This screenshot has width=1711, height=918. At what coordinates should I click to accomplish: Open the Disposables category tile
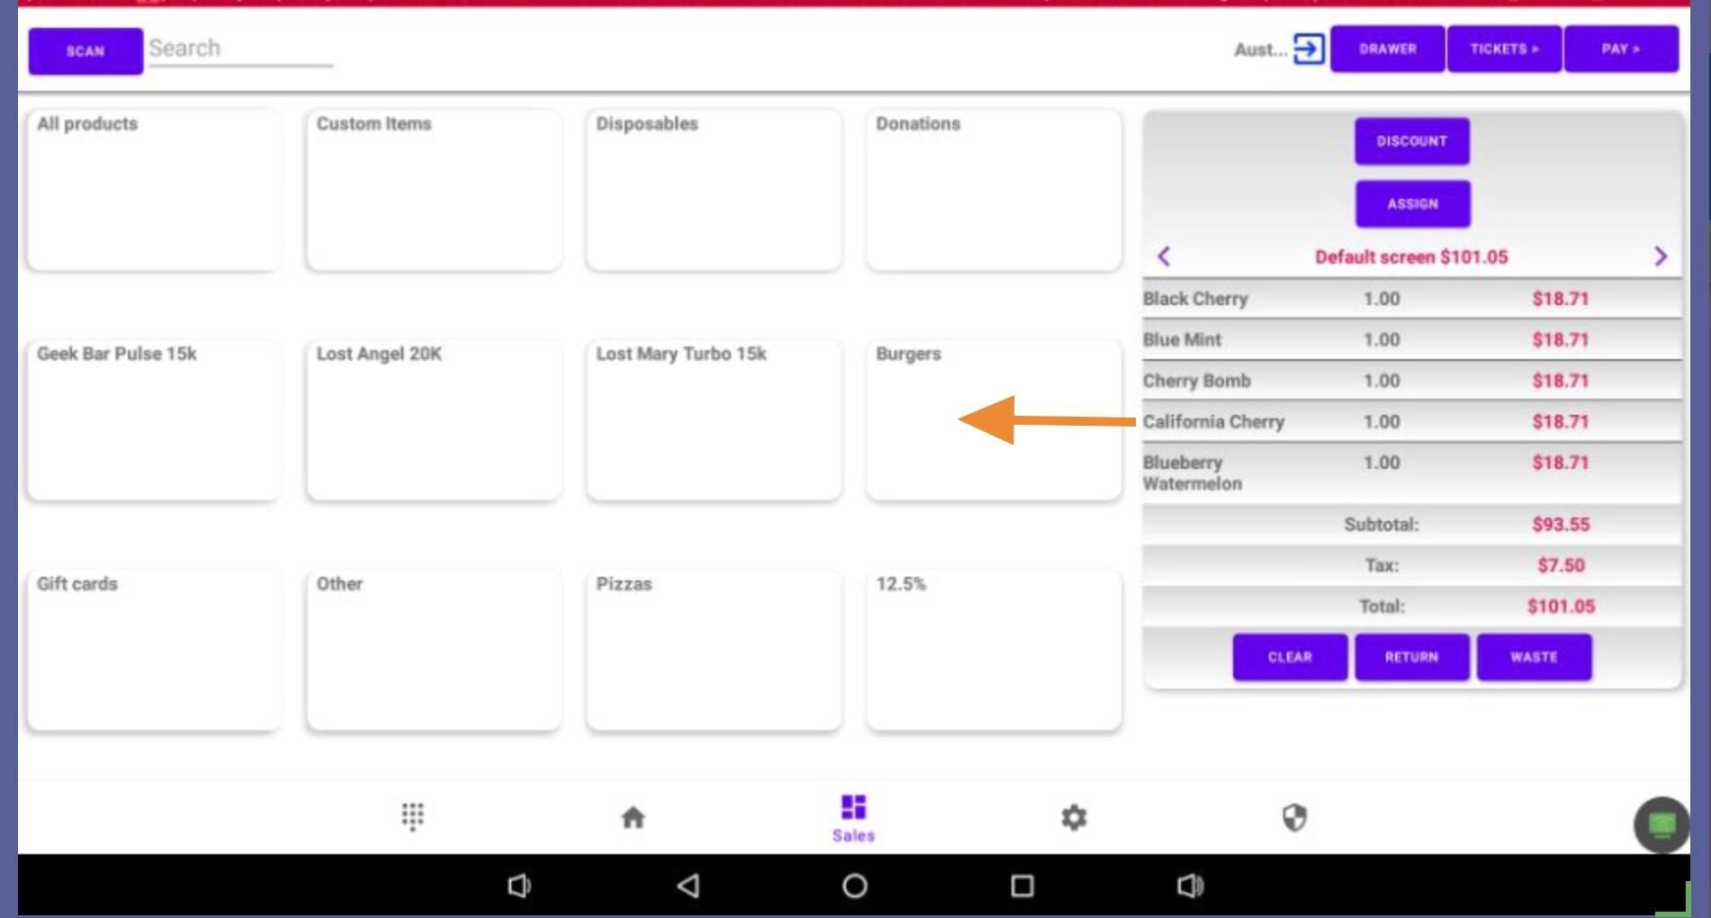point(714,190)
